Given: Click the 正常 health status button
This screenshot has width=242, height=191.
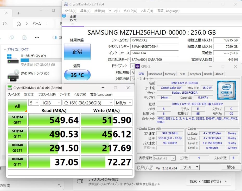Looking at the screenshot, I should click(x=77, y=52).
